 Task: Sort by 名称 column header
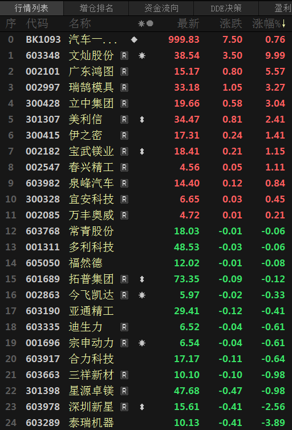click(x=80, y=23)
